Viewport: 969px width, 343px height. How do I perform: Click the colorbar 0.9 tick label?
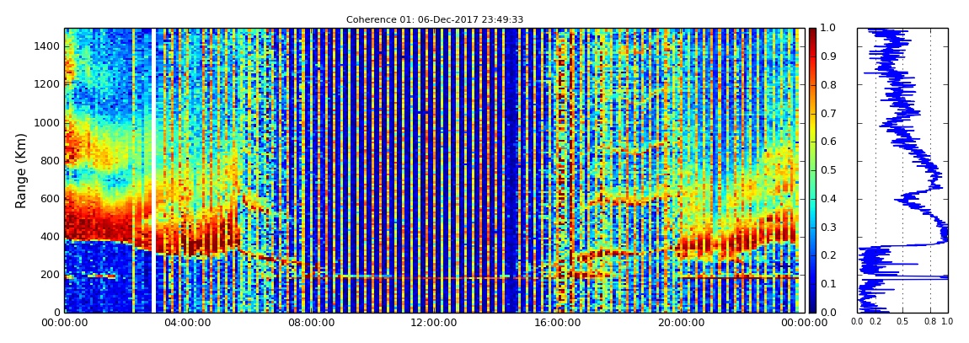827,56
